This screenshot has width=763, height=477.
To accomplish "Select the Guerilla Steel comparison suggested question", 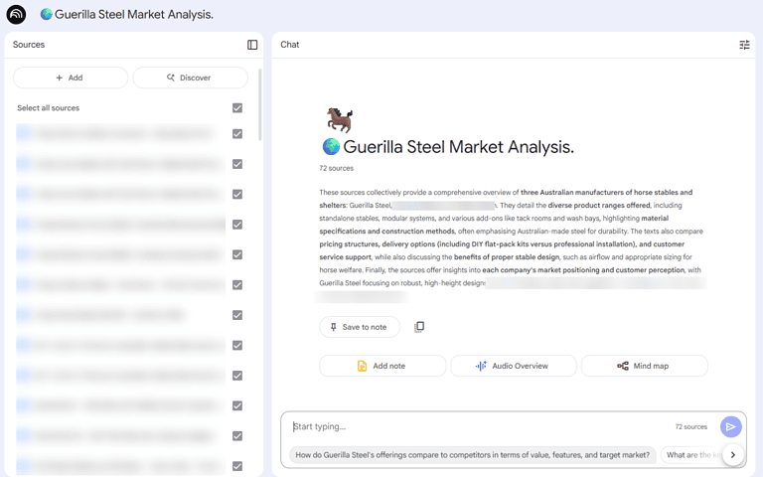I will click(x=473, y=455).
